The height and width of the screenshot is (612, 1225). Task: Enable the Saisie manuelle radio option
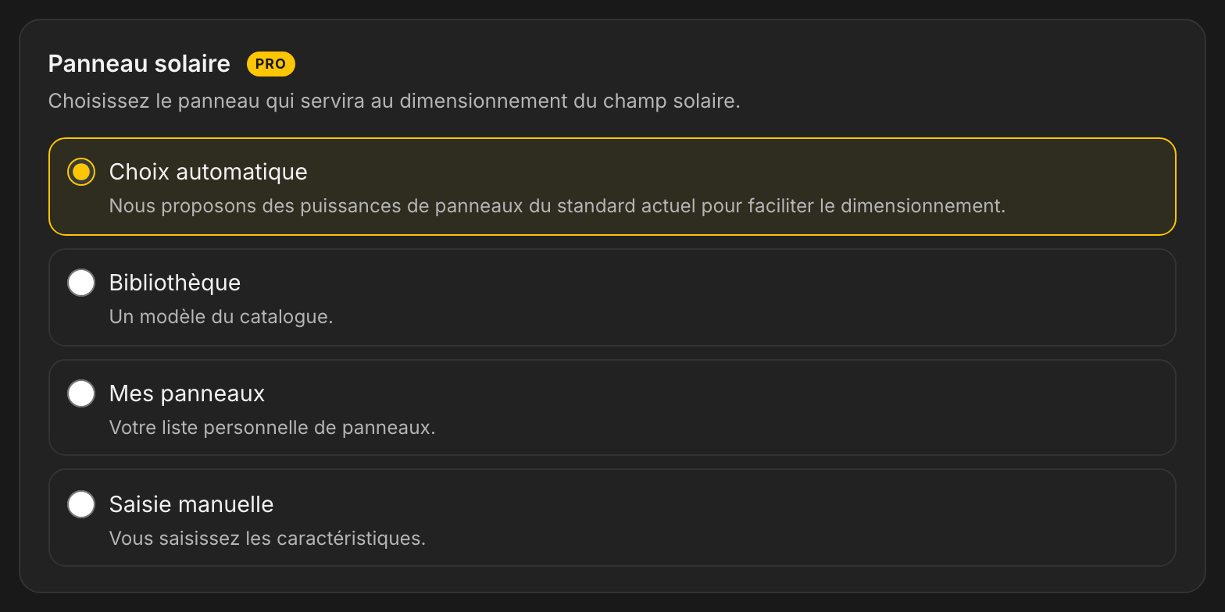click(x=81, y=504)
